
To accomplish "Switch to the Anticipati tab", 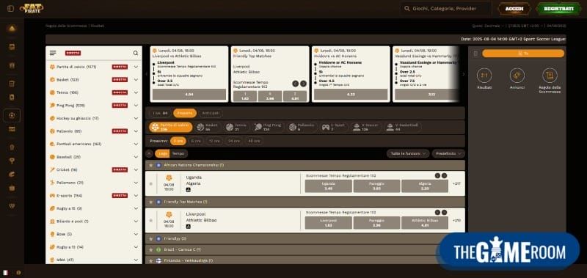I will pos(211,113).
